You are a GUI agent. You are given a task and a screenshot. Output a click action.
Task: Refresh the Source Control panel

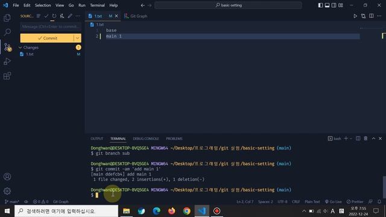(54, 16)
